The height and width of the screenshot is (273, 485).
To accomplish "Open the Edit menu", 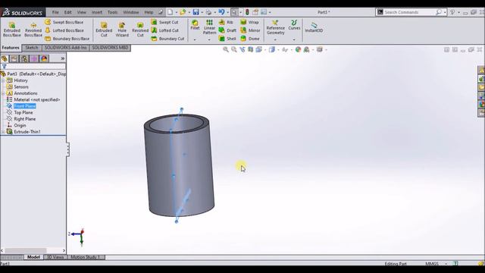I will [67, 12].
